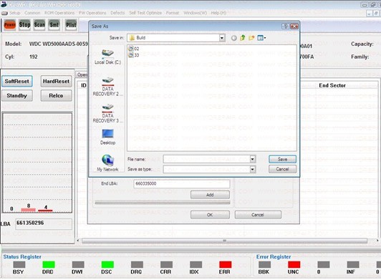Click the Smt toolbar button
This screenshot has height=280, width=381.
pyautogui.click(x=54, y=24)
